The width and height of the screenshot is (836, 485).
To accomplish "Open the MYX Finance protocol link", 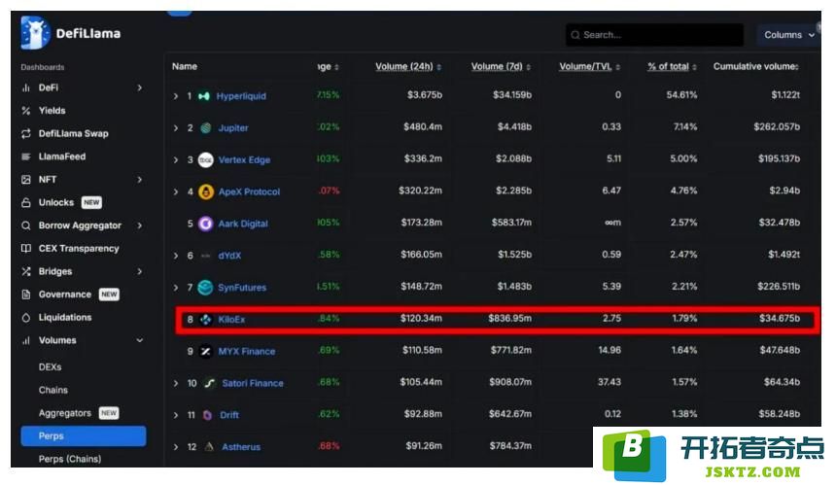I will point(246,351).
